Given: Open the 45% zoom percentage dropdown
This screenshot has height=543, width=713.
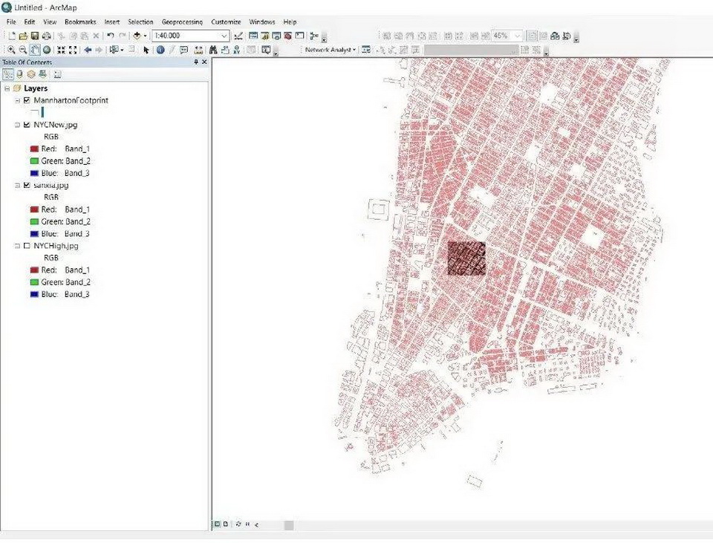Looking at the screenshot, I should click(x=518, y=36).
